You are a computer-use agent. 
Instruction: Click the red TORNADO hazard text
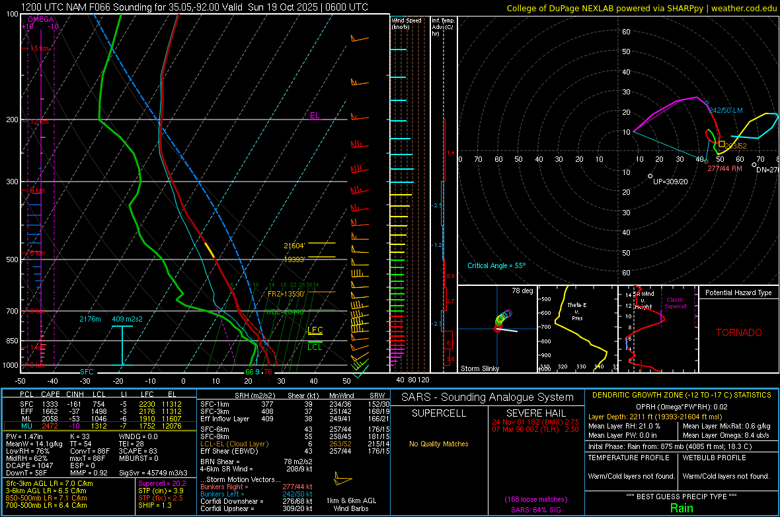coord(739,333)
